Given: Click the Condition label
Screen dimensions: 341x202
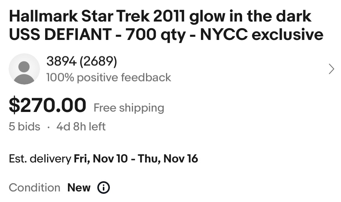Looking at the screenshot, I should pos(35,188).
